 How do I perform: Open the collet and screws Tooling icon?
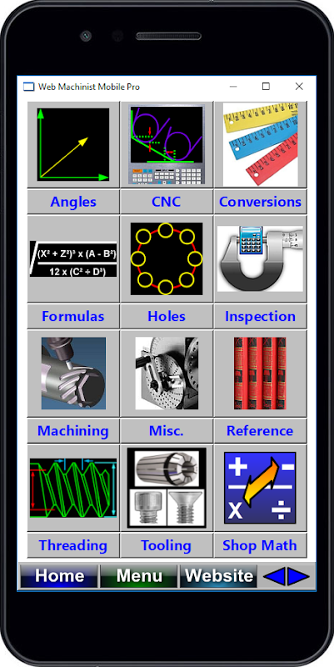[167, 488]
